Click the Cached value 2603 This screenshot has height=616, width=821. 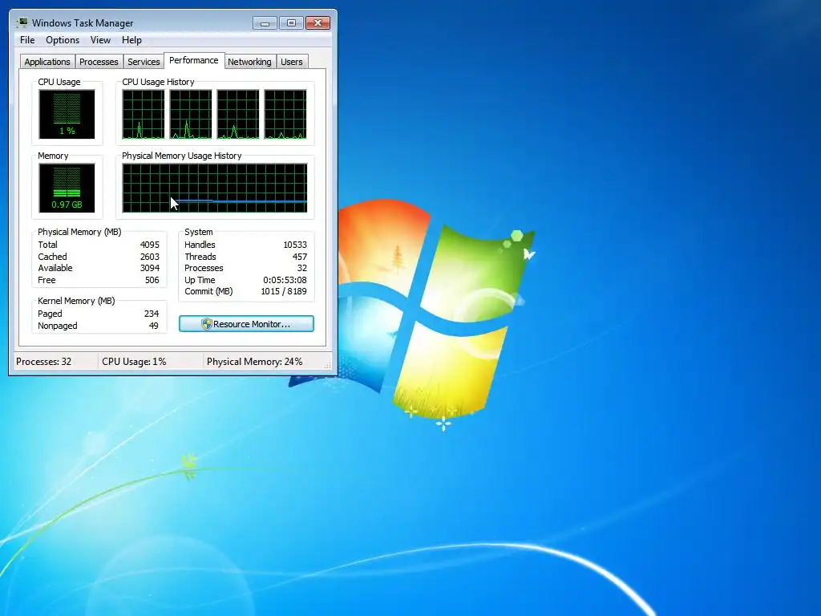[x=150, y=257]
